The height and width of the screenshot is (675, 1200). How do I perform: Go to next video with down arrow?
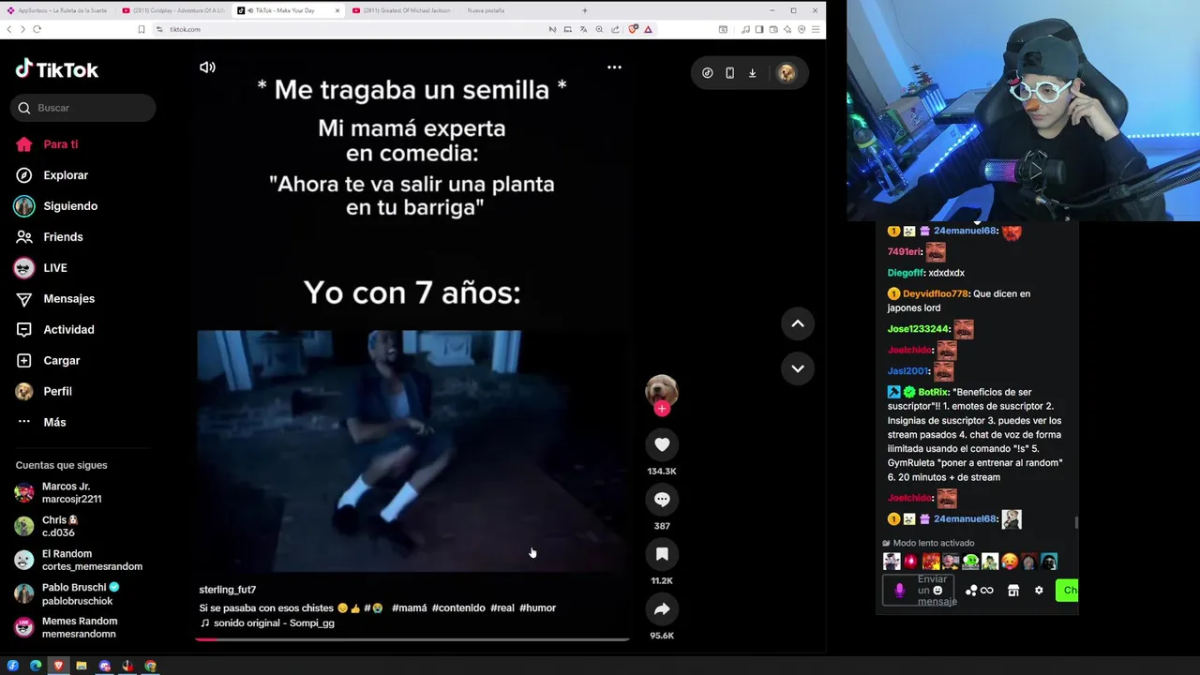[798, 368]
